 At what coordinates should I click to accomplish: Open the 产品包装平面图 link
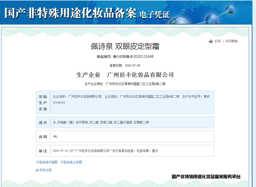pos(47,162)
